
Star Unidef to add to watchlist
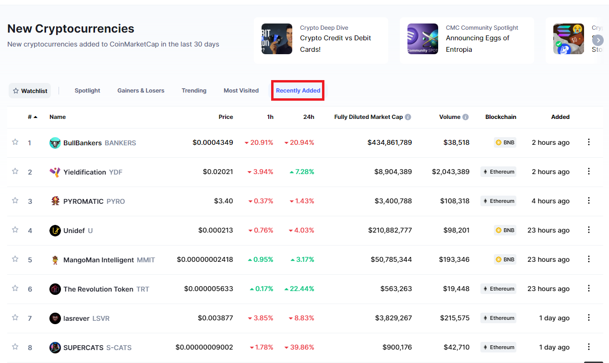coord(15,230)
